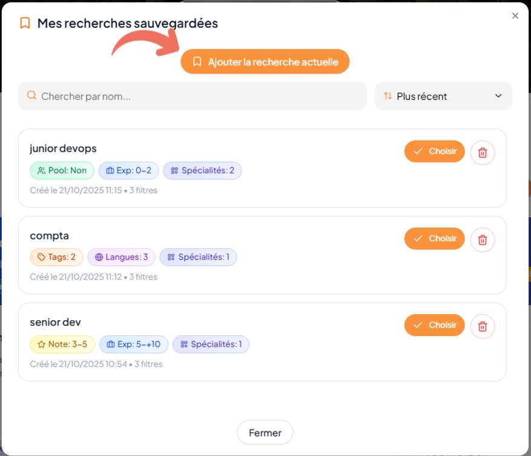Choose the 'junior devops' saved search
This screenshot has width=531, height=456.
[434, 152]
